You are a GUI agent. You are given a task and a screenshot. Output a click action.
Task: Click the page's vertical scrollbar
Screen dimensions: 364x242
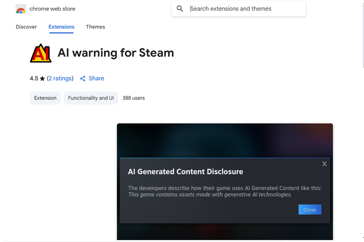click(x=362, y=34)
